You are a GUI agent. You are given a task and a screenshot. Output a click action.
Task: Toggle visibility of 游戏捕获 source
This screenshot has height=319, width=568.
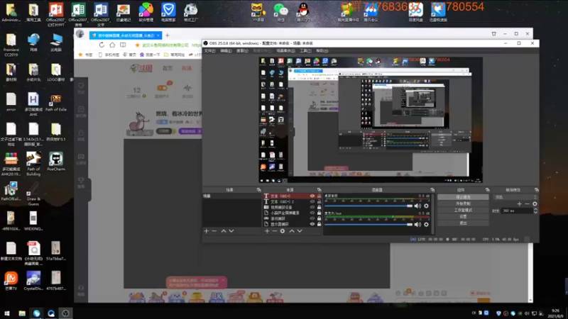click(x=312, y=218)
